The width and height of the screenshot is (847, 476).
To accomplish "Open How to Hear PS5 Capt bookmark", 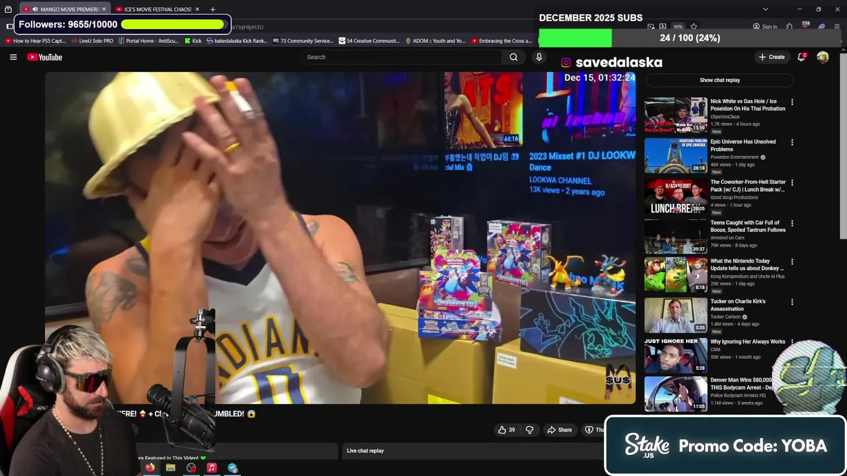I will (x=35, y=40).
